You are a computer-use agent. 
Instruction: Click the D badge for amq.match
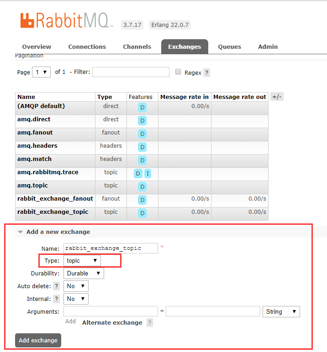click(142, 160)
